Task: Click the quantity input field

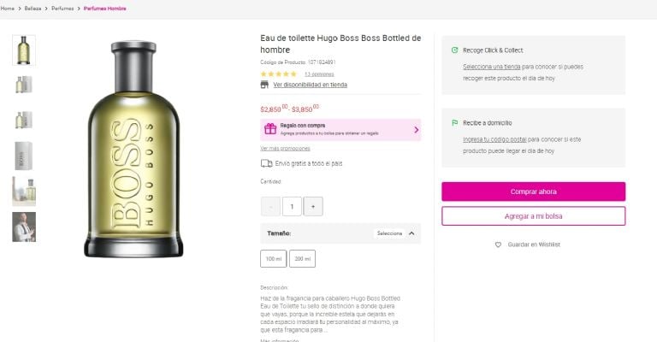Action: (x=292, y=206)
